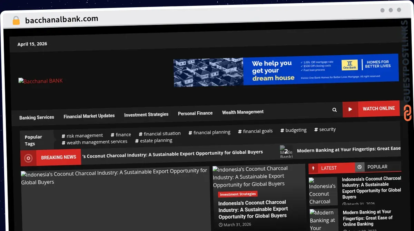Go to Investment Strategies section
Screen dimensions: 414x231
click(146, 114)
